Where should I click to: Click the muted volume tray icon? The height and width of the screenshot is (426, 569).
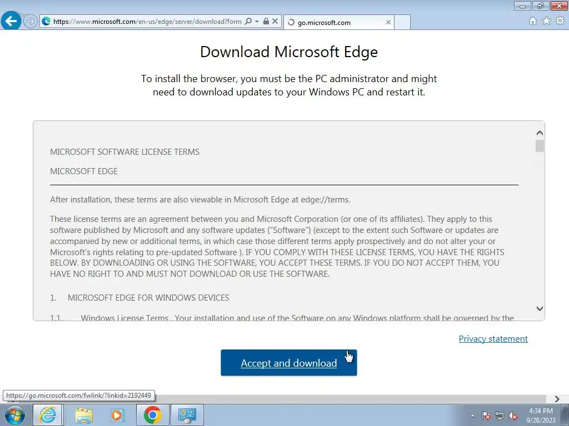(513, 416)
